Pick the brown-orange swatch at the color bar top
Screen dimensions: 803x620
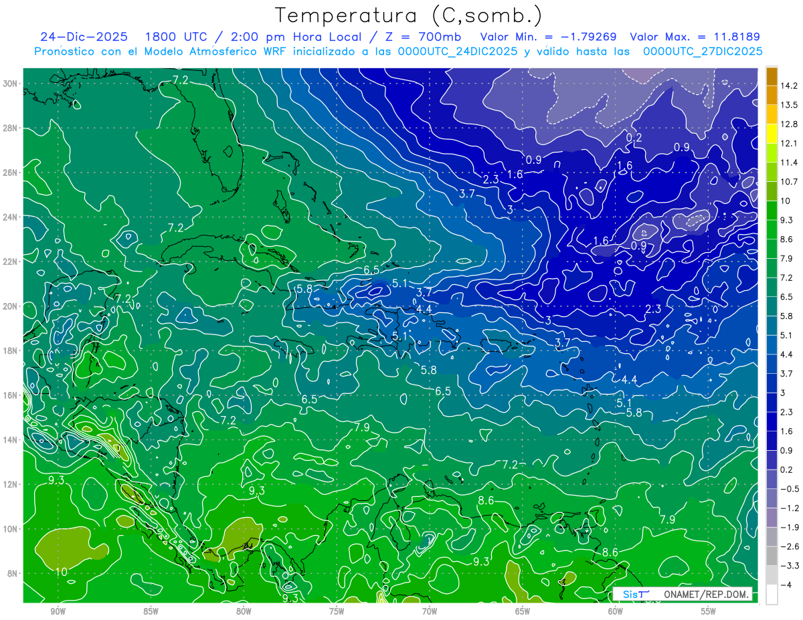(x=772, y=76)
